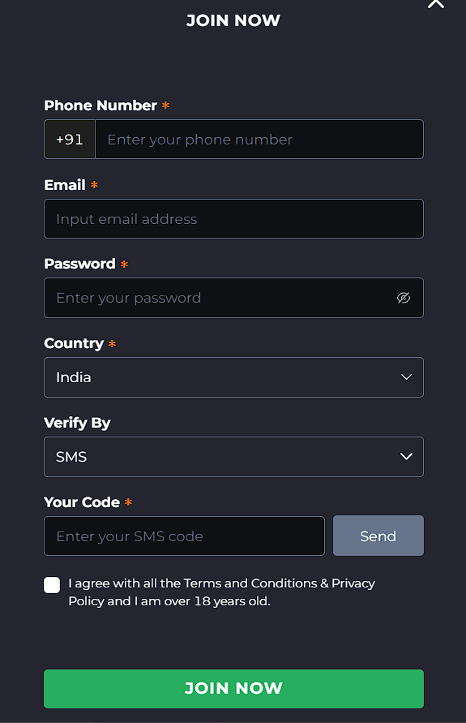Click the Verify By field label

[x=77, y=423]
